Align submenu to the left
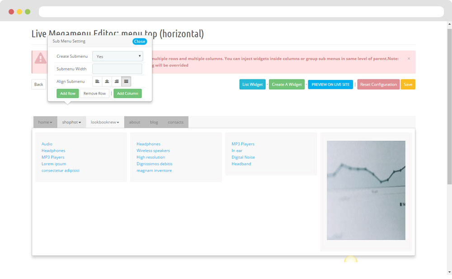452x279 pixels. 97,81
